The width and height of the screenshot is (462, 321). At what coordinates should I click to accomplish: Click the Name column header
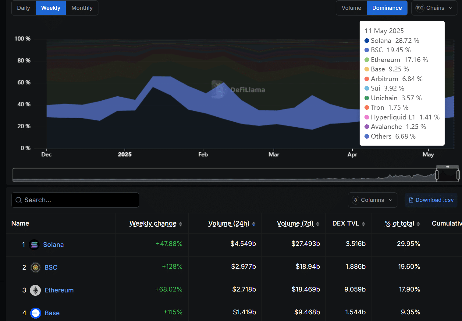point(20,223)
